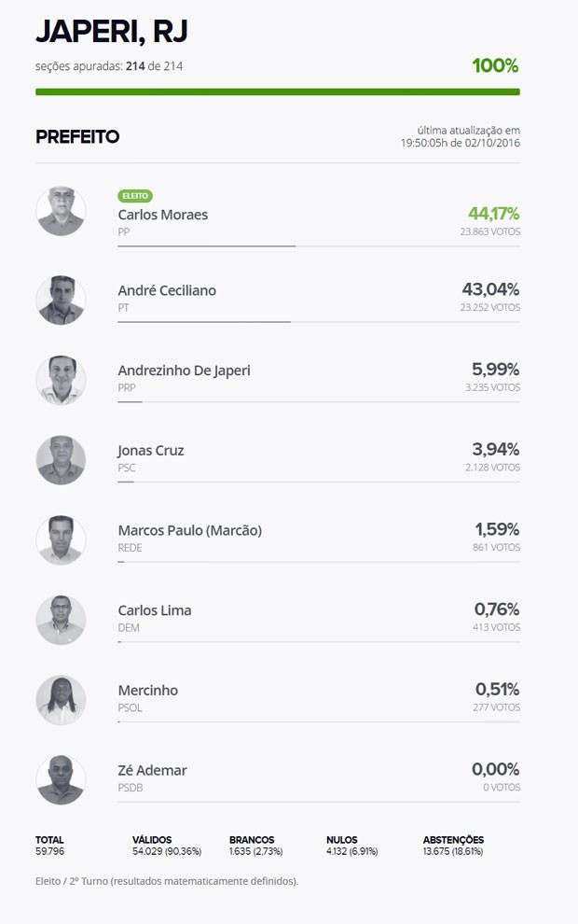Click the 100% completion label
This screenshot has height=924, width=578.
pos(495,65)
